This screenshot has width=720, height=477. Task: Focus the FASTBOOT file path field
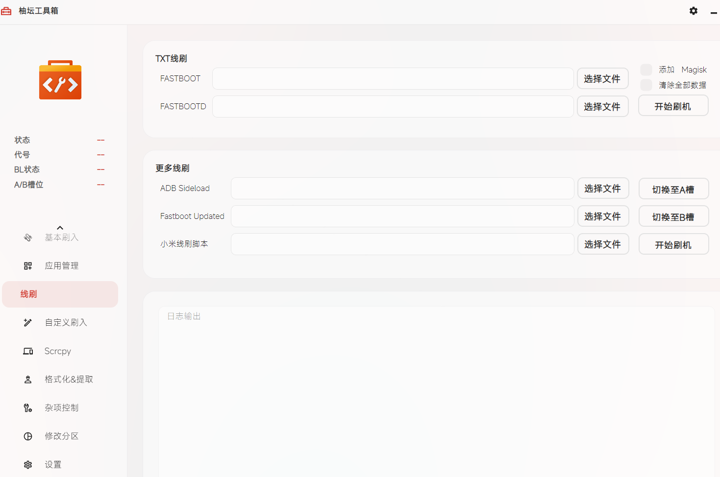(393, 79)
